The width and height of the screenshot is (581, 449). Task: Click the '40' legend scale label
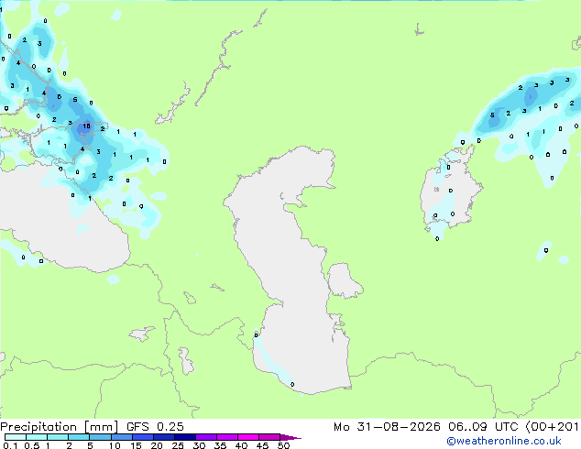point(241,445)
